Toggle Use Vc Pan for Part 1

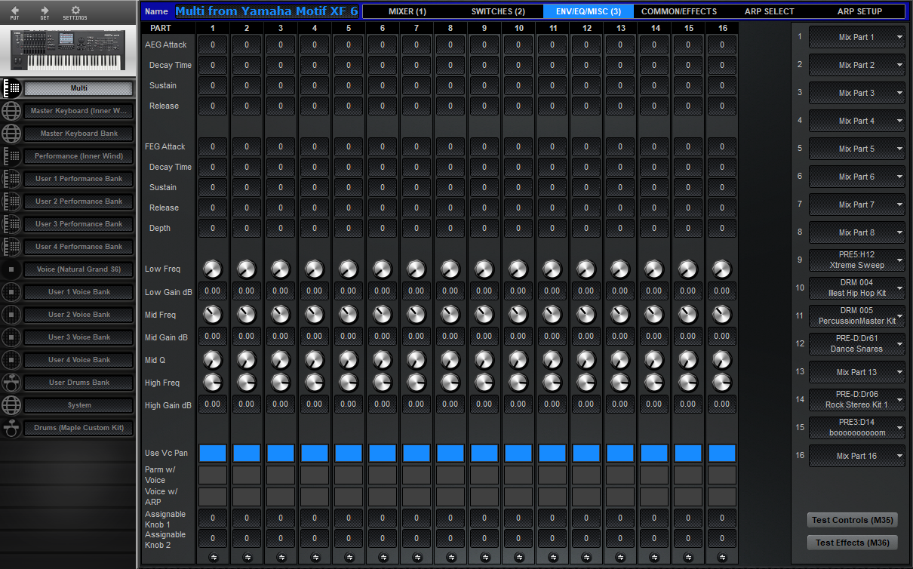click(x=212, y=453)
